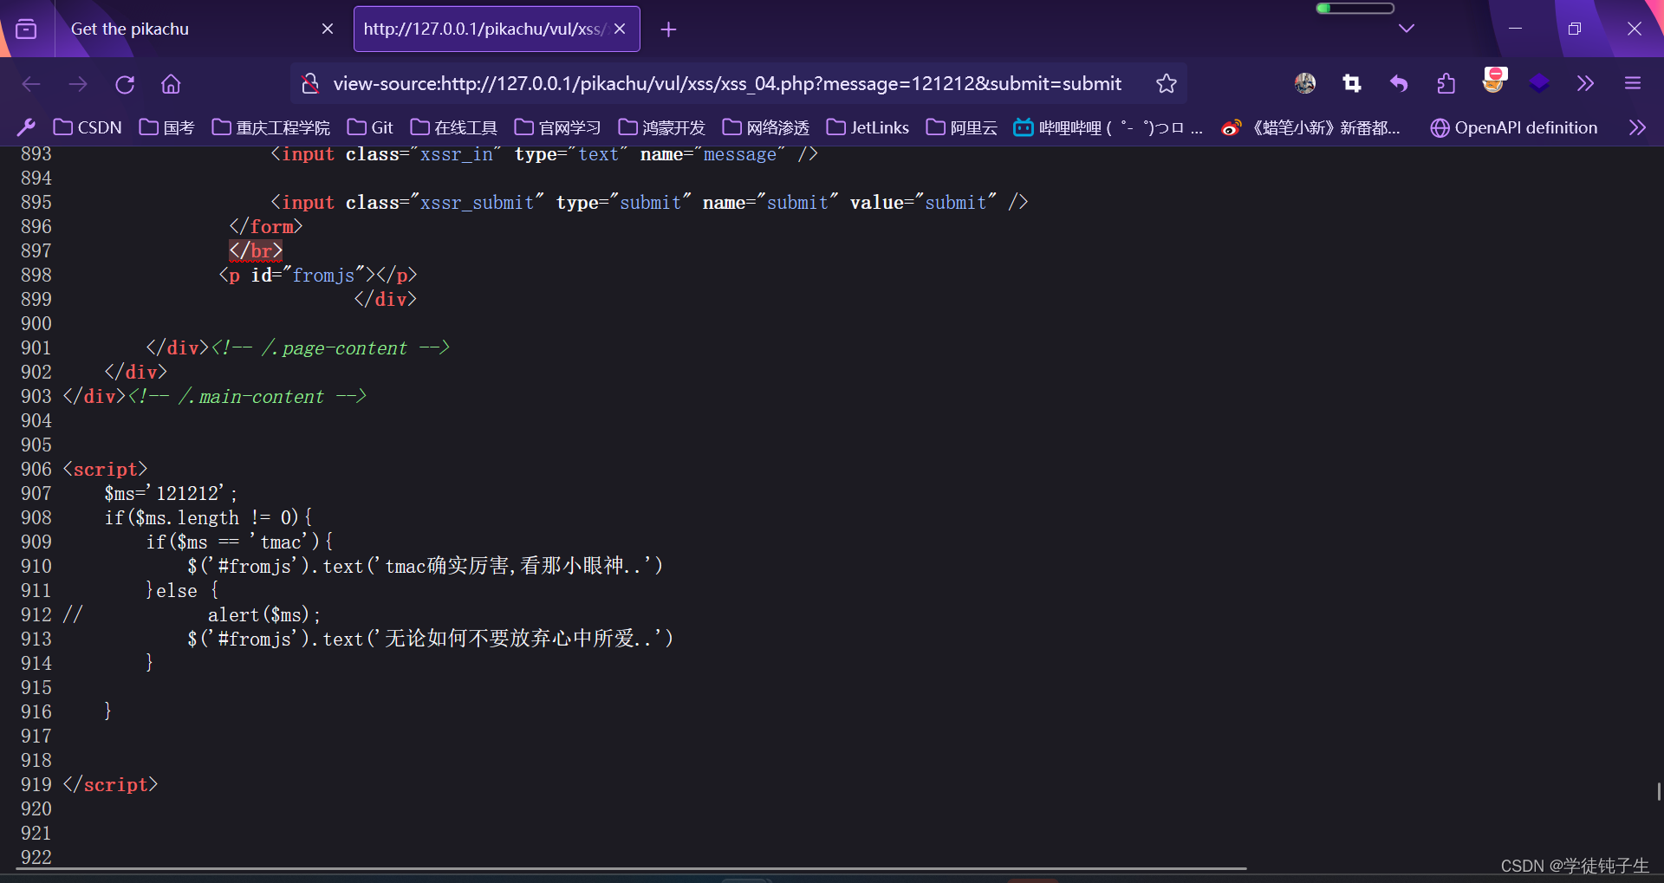Click the highlighted </br> error tag
Viewport: 1664px width, 883px height.
coord(256,250)
